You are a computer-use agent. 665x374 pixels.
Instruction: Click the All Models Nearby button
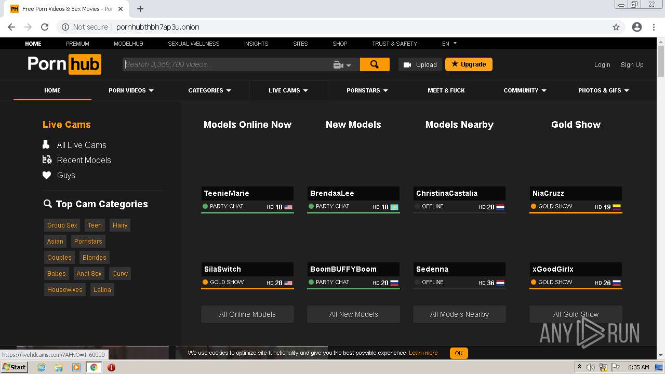(459, 314)
